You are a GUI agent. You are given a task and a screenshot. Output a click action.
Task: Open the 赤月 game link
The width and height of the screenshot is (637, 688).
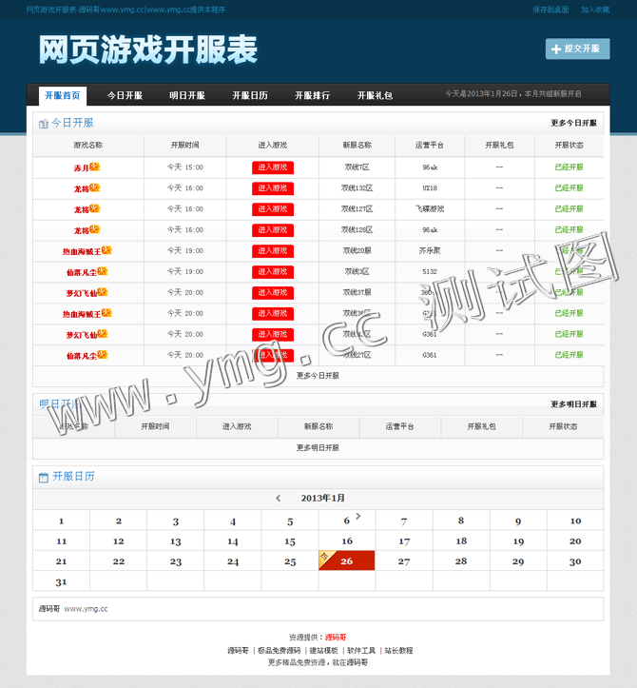click(x=81, y=168)
